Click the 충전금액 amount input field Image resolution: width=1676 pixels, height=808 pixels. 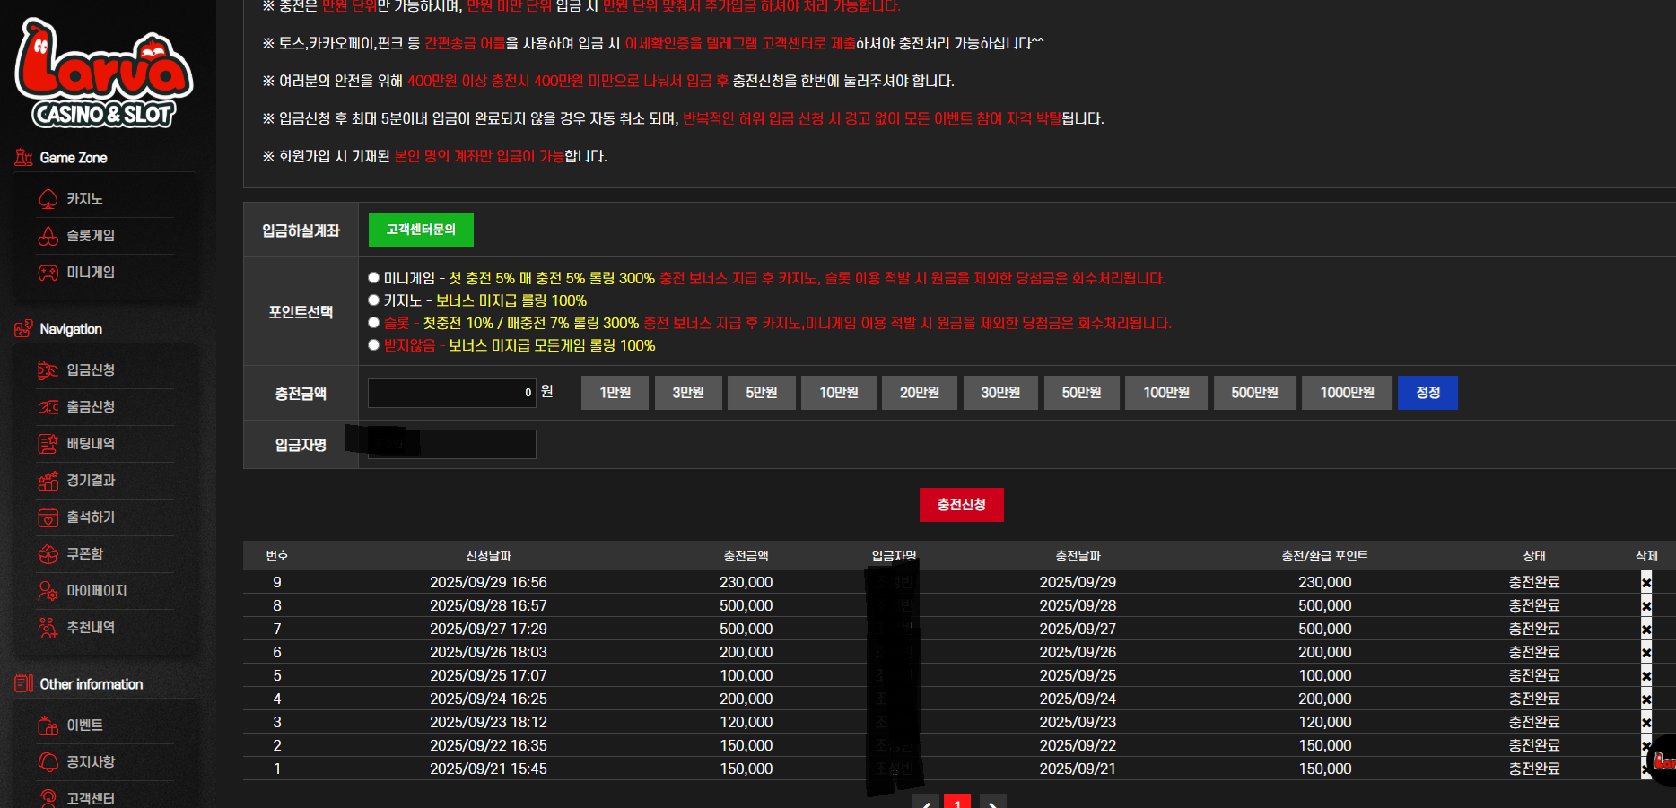(x=452, y=393)
